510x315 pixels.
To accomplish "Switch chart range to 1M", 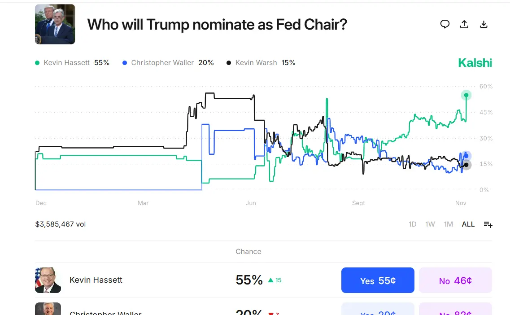I will coord(449,224).
